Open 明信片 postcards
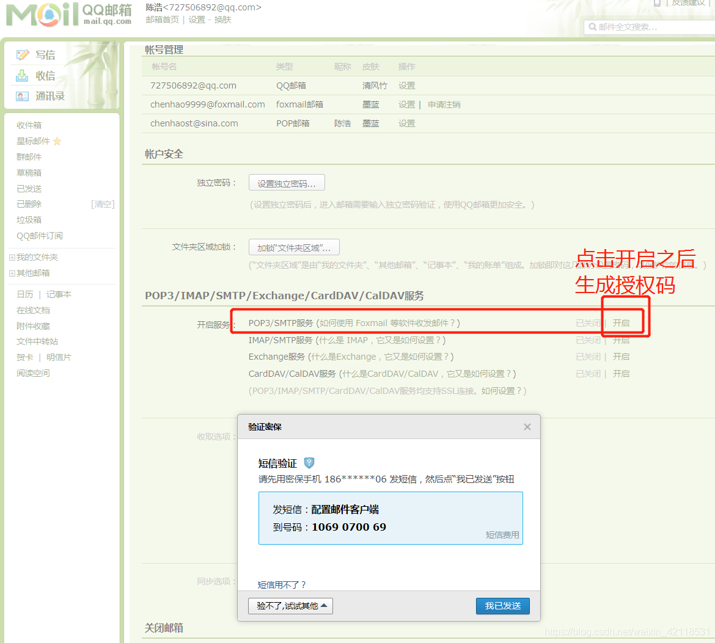Viewport: 715px width, 643px height. click(x=59, y=357)
